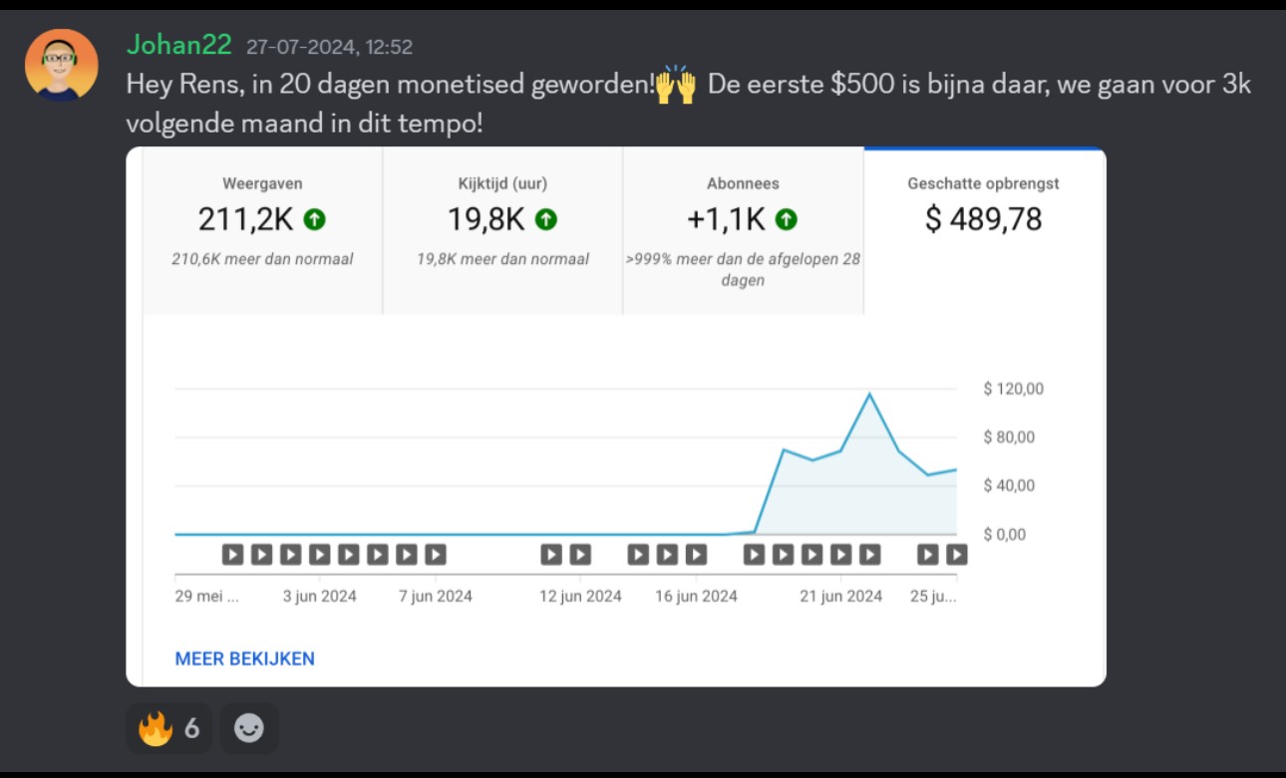This screenshot has height=778, width=1286.
Task: Click the $ 489,78 revenue value
Action: [x=983, y=219]
